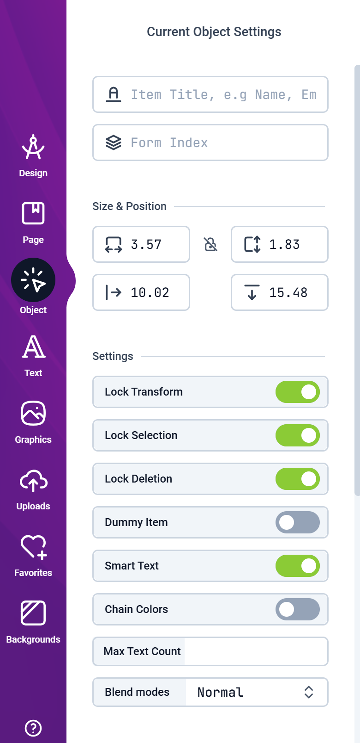Viewport: 360px width, 743px height.
Task: Toggle the aspect ratio lock icon
Action: pyautogui.click(x=210, y=244)
